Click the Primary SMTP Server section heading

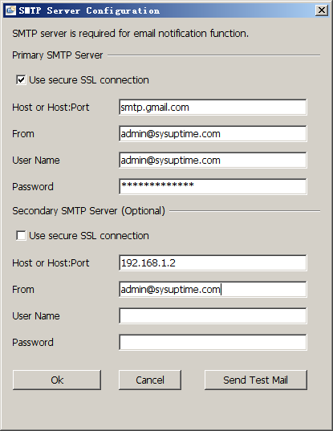coord(58,55)
